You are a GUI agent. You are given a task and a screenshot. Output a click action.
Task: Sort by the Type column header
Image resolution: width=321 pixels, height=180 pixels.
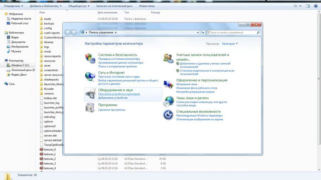click(x=126, y=12)
